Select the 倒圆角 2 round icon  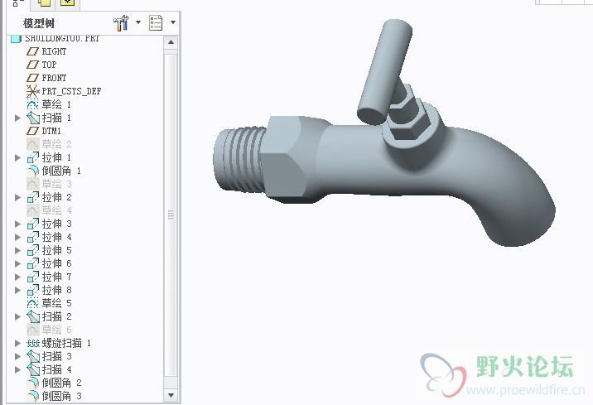pos(33,383)
